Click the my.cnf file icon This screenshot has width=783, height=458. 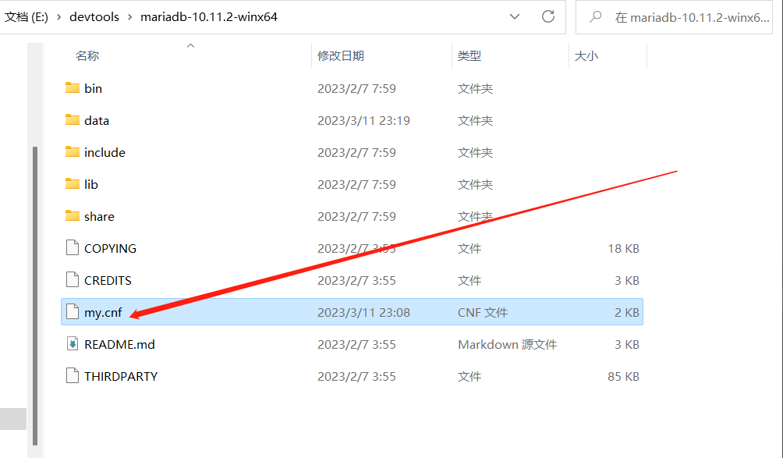click(x=73, y=311)
